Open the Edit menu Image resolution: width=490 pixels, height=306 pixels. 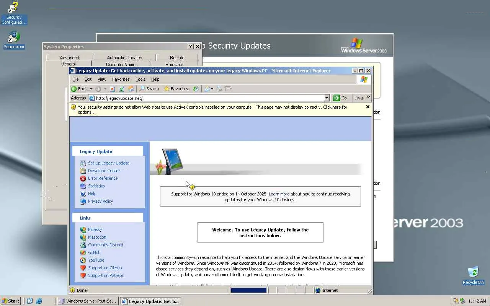click(x=88, y=79)
